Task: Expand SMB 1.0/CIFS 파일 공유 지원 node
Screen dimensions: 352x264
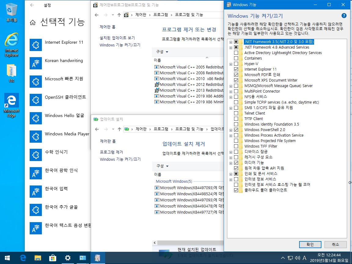Action: point(231,108)
